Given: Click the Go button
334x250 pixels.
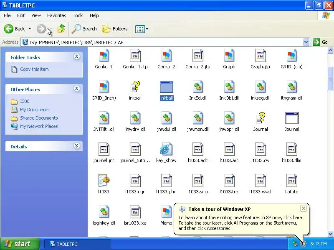Looking at the screenshot, I should click(x=320, y=42).
